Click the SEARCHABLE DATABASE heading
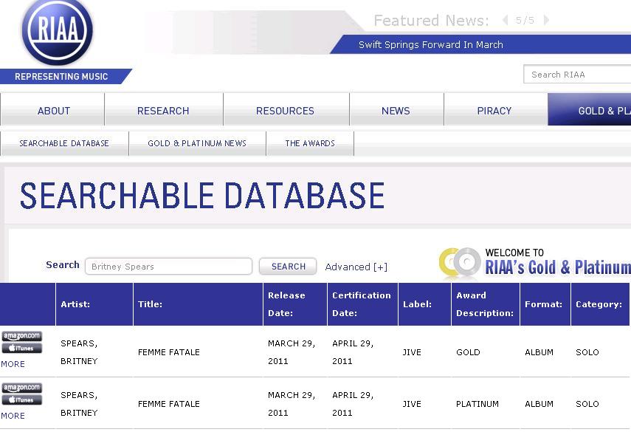The height and width of the screenshot is (432, 631). [x=202, y=196]
